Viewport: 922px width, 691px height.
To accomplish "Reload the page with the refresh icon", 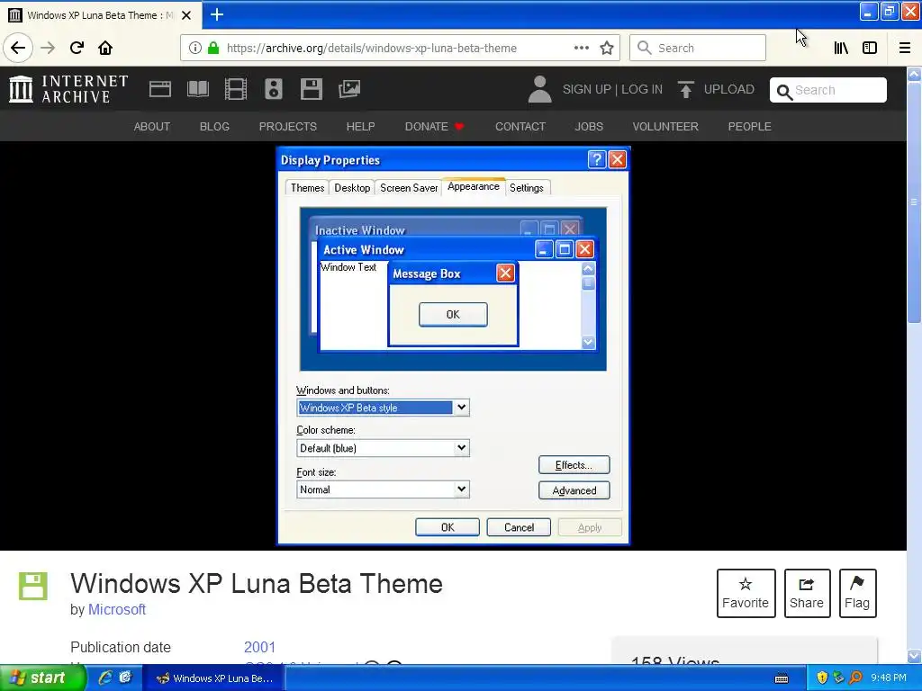I will [77, 48].
